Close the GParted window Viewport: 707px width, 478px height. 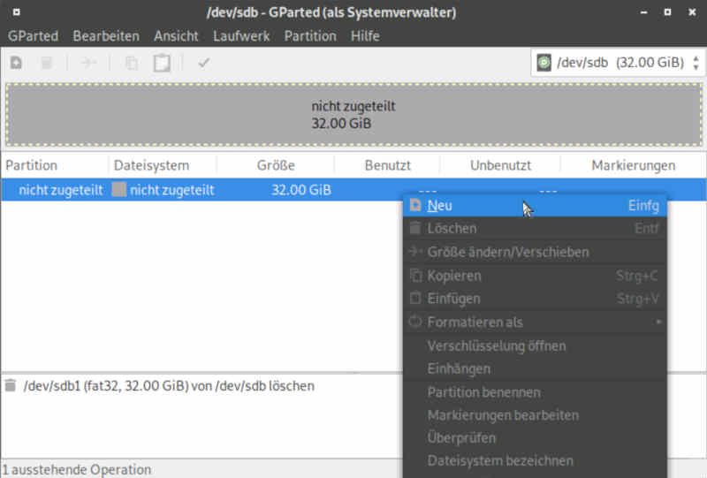coord(692,12)
